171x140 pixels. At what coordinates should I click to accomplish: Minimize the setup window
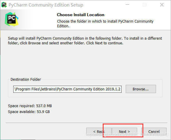127,5
